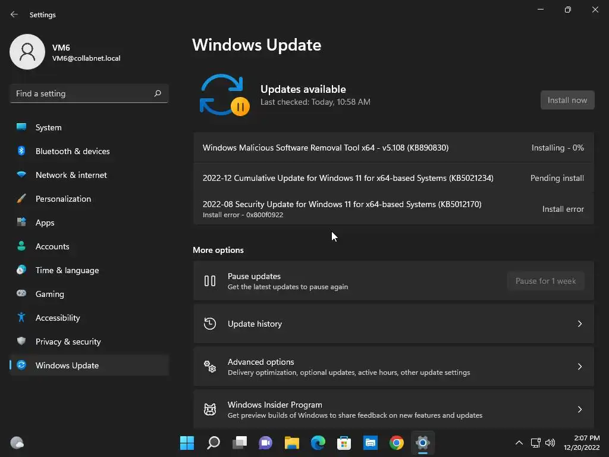
Task: Click the volume speaker icon in the tray
Action: click(550, 443)
